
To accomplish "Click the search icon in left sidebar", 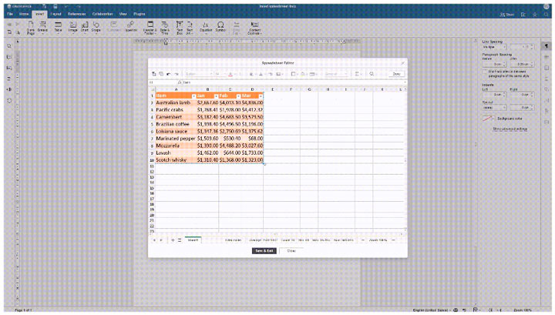I will coord(9,46).
